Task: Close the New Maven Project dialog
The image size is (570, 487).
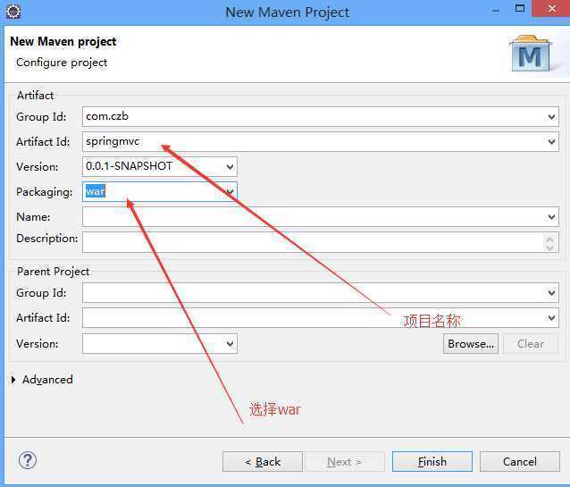Action: tap(551, 8)
